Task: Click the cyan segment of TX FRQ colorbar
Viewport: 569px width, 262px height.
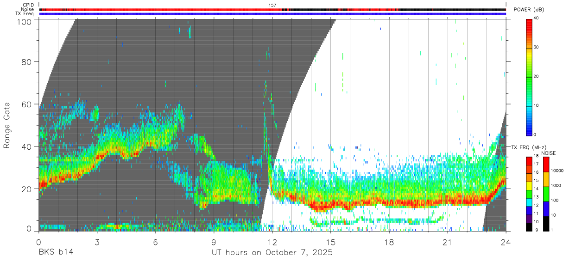Action: (529, 202)
